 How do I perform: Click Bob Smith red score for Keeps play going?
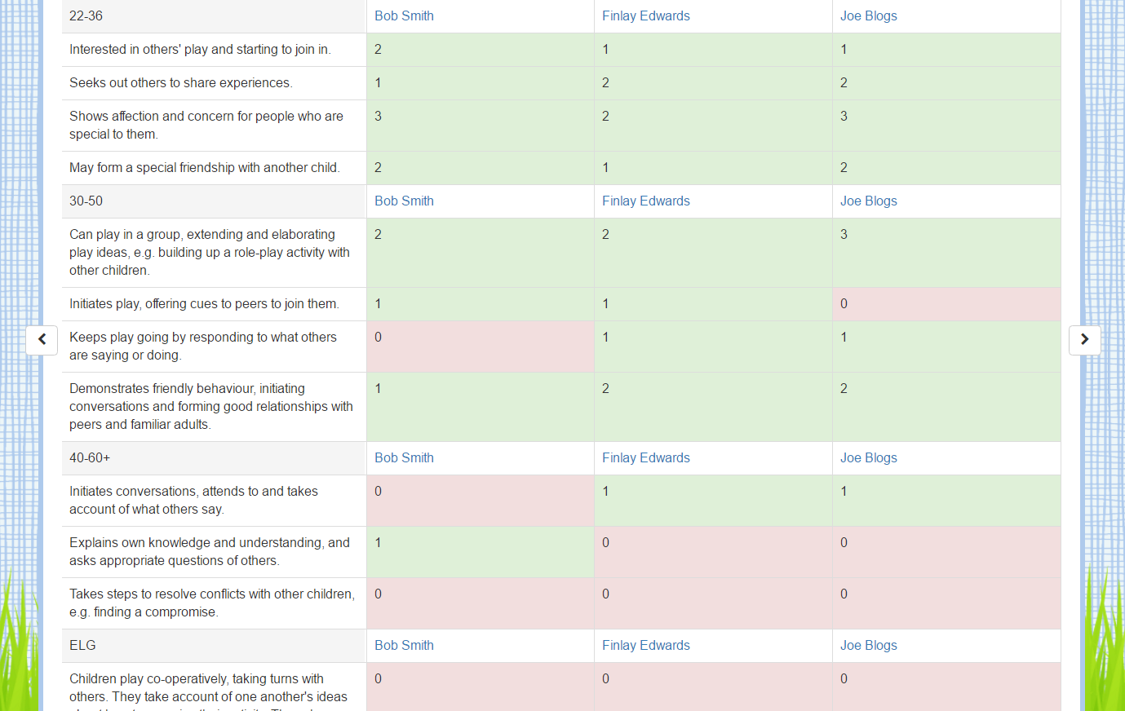pos(481,347)
